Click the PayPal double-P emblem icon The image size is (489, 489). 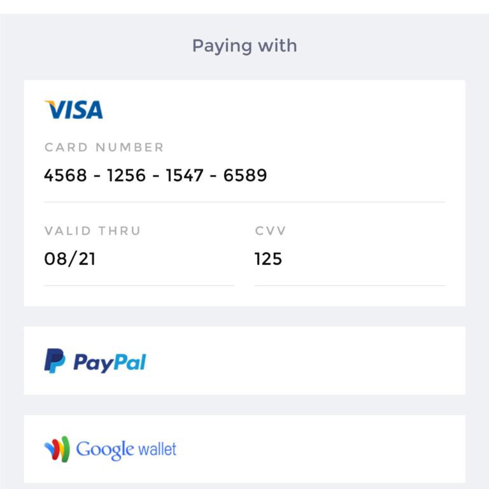55,361
